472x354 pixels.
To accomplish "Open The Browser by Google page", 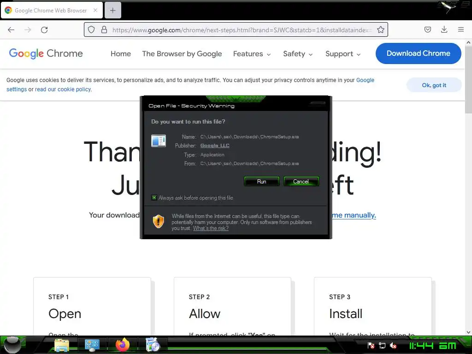I will pos(182,53).
